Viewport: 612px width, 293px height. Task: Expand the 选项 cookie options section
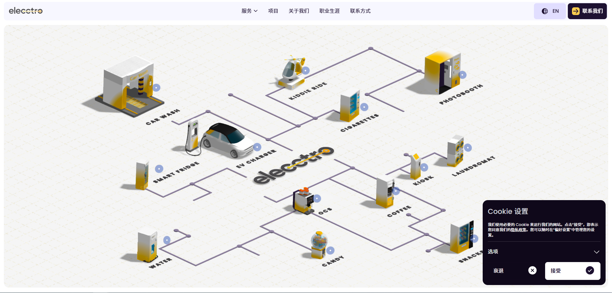[x=544, y=252]
